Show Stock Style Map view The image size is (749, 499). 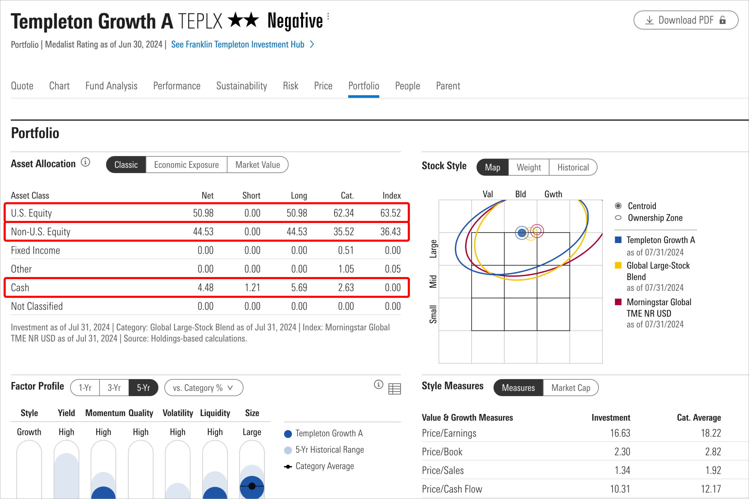[x=493, y=167]
